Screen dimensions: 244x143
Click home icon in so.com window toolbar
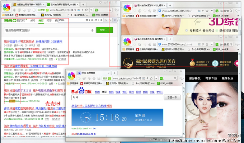click(29, 10)
